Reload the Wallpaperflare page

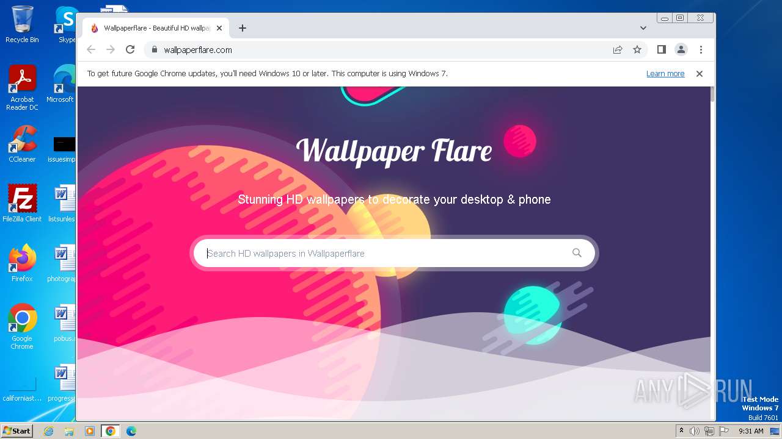130,50
